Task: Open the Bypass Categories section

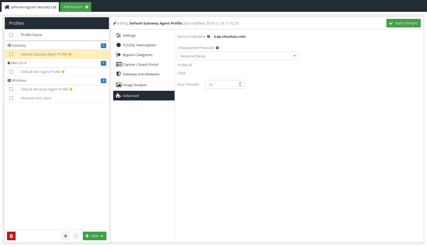Action: click(144, 55)
